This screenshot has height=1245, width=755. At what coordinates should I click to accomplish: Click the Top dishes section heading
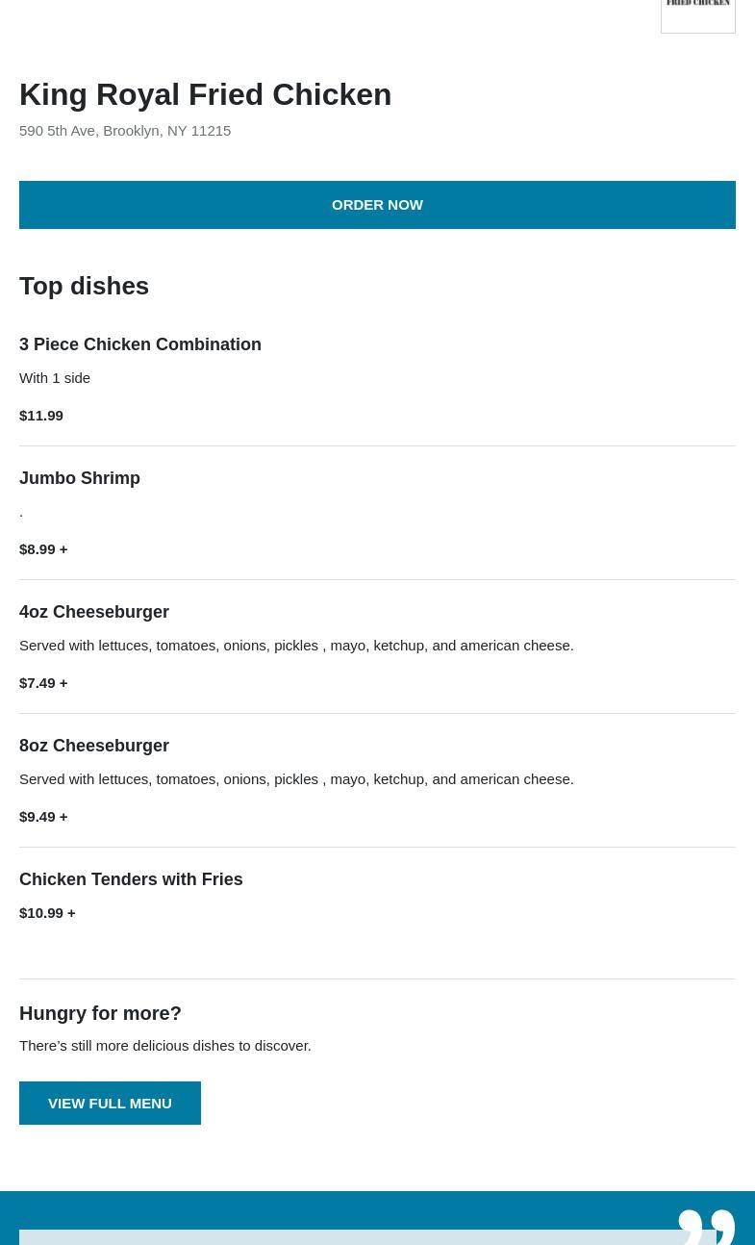[84, 286]
